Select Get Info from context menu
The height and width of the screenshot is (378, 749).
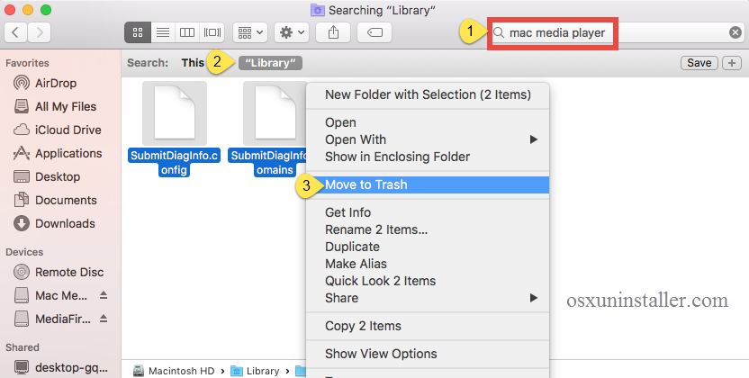pos(347,212)
